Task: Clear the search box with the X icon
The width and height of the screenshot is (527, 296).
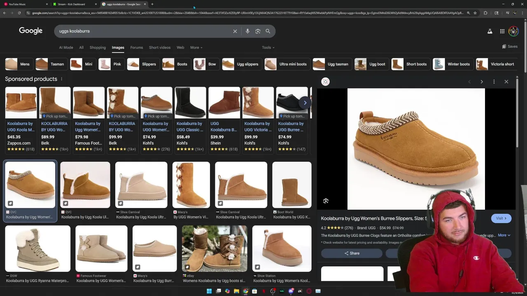Action: 235,31
